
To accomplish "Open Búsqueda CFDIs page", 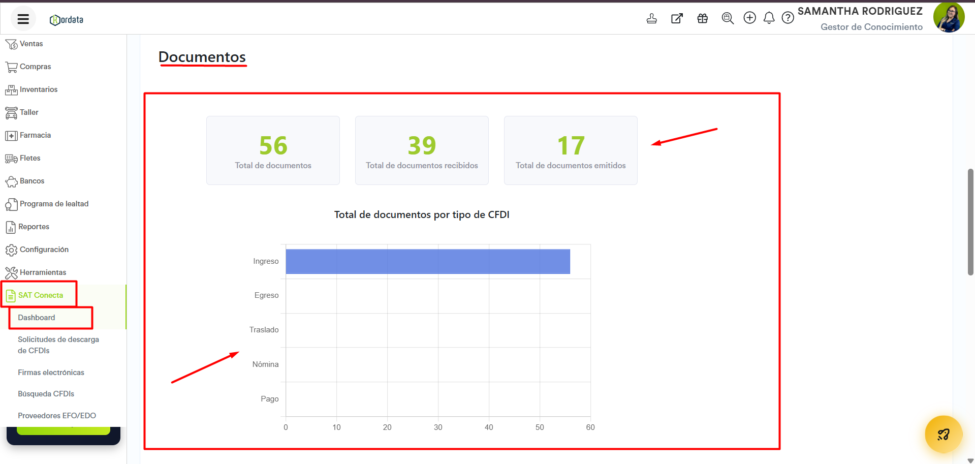I will click(46, 394).
